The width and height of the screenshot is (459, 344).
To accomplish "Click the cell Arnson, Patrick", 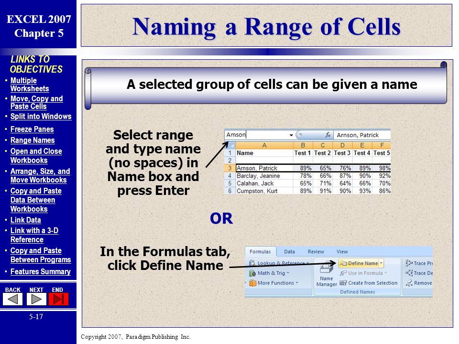I will point(264,168).
